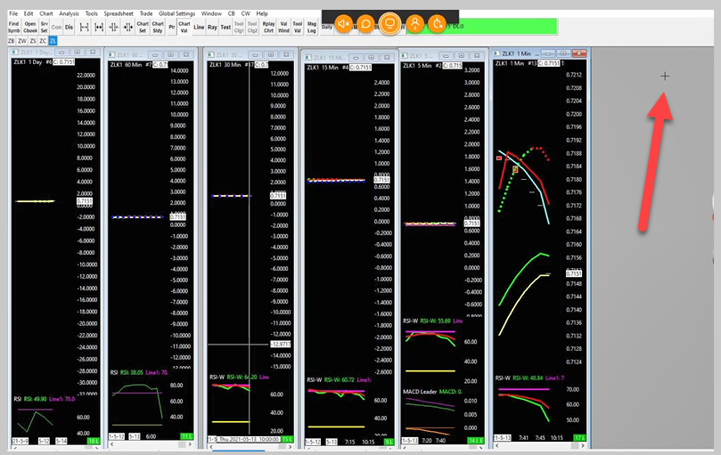721x455 pixels.
Task: Click the orange chat bubble button
Action: 366,24
